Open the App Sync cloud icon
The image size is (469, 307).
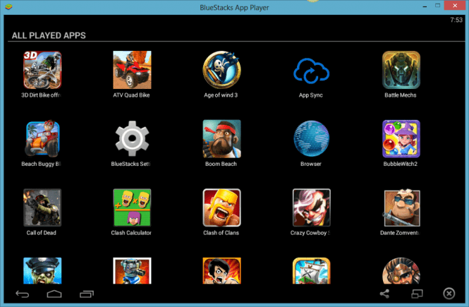[311, 71]
